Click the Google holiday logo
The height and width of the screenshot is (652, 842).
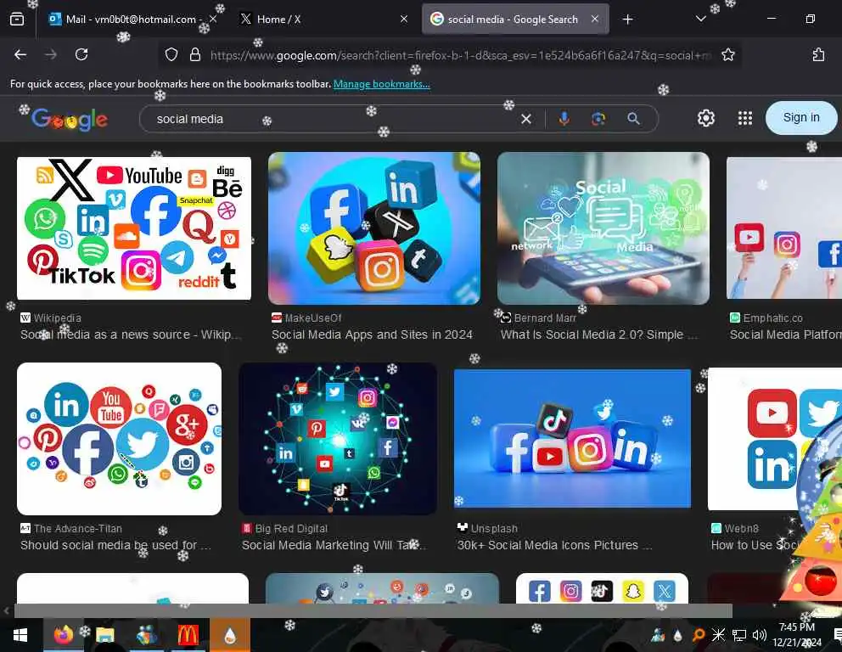pos(70,119)
